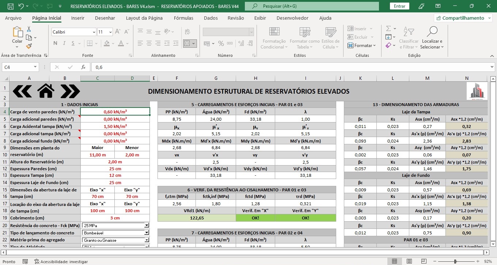
Task: Click the Compartilhamento share button
Action: coord(463,18)
